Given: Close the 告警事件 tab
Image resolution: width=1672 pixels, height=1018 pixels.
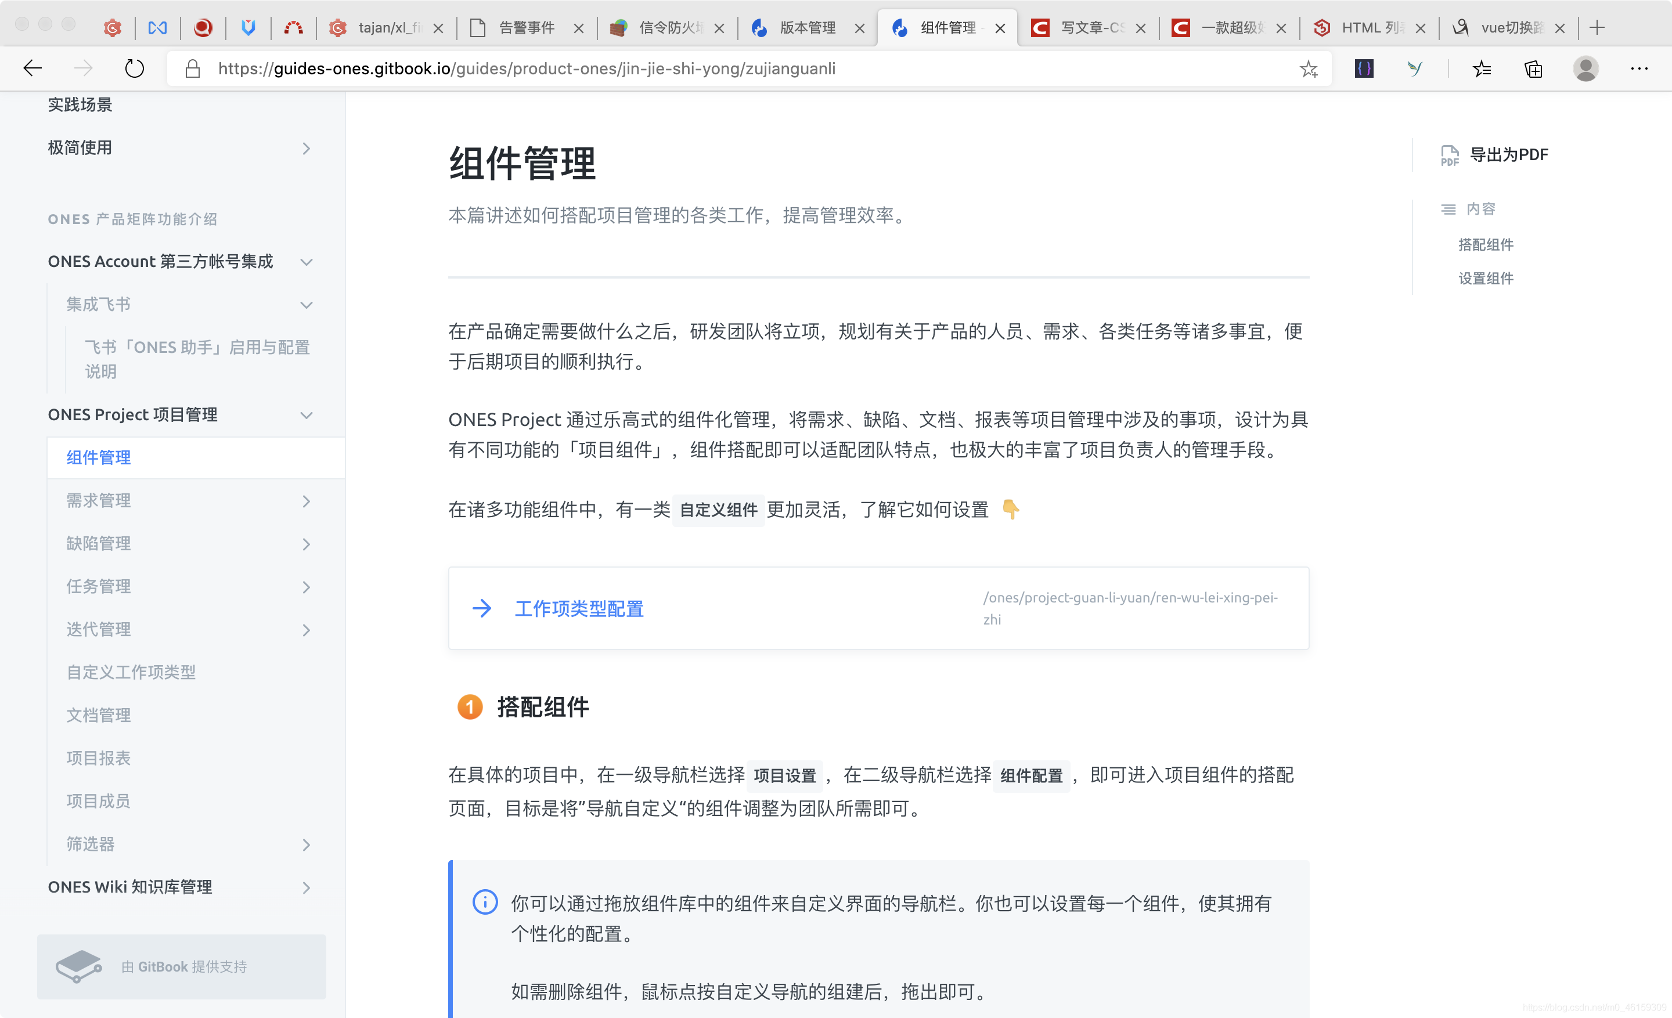Looking at the screenshot, I should point(578,28).
